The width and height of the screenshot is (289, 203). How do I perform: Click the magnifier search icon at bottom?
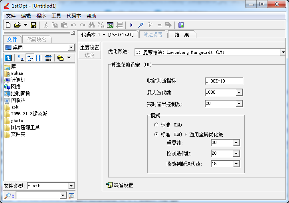click(8, 196)
